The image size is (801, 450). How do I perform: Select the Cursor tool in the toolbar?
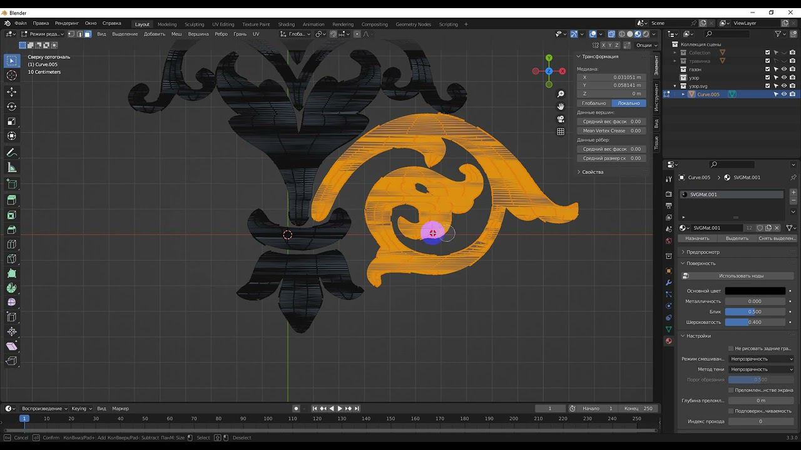pyautogui.click(x=11, y=76)
